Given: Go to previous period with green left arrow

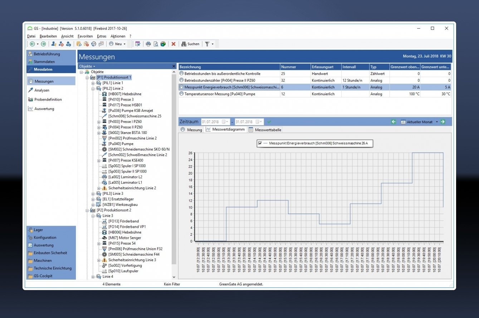Looking at the screenshot, I should click(394, 122).
